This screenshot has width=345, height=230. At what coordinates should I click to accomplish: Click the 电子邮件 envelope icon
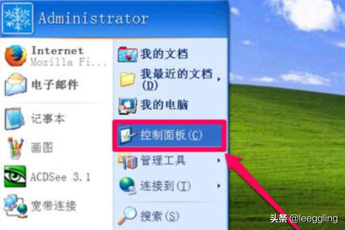pos(16,85)
